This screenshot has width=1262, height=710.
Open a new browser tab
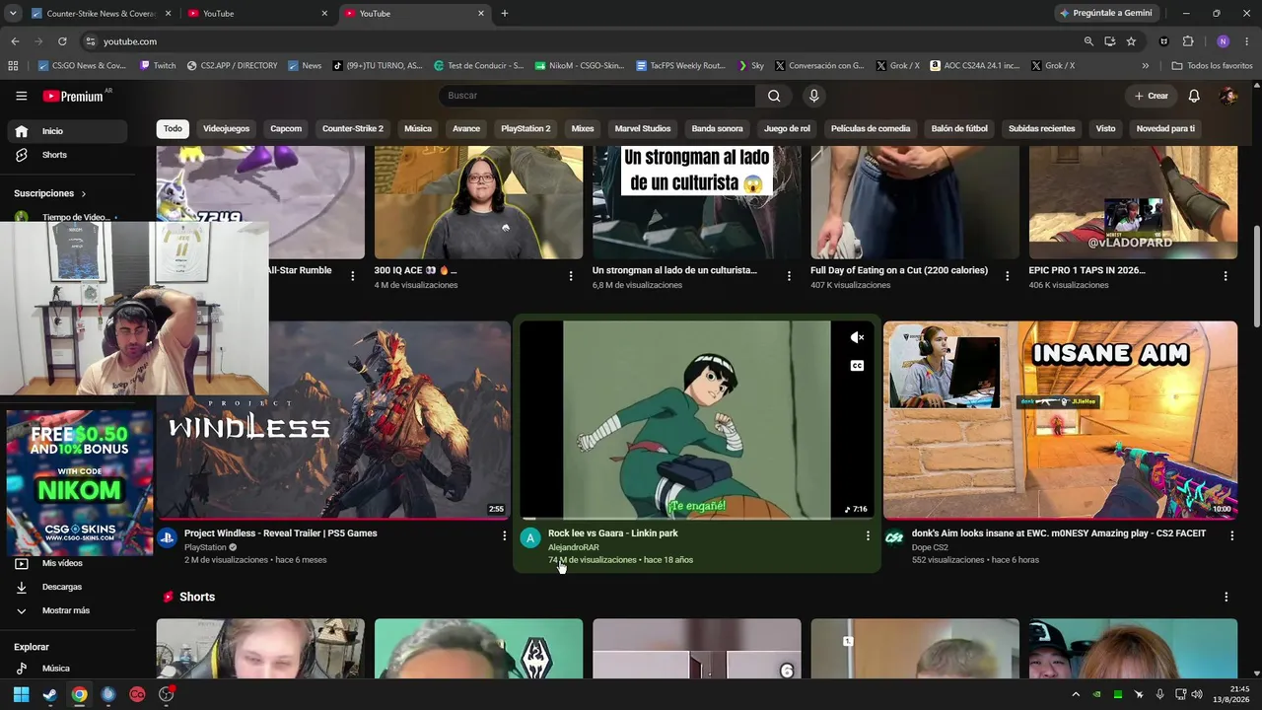coord(505,14)
